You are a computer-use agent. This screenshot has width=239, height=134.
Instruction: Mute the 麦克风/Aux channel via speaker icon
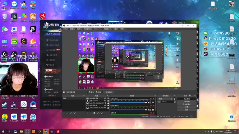tap(149, 102)
